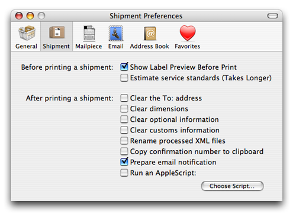Tick the Clear optional information checkbox
Viewport: 296px width, 214px height.
click(x=124, y=119)
